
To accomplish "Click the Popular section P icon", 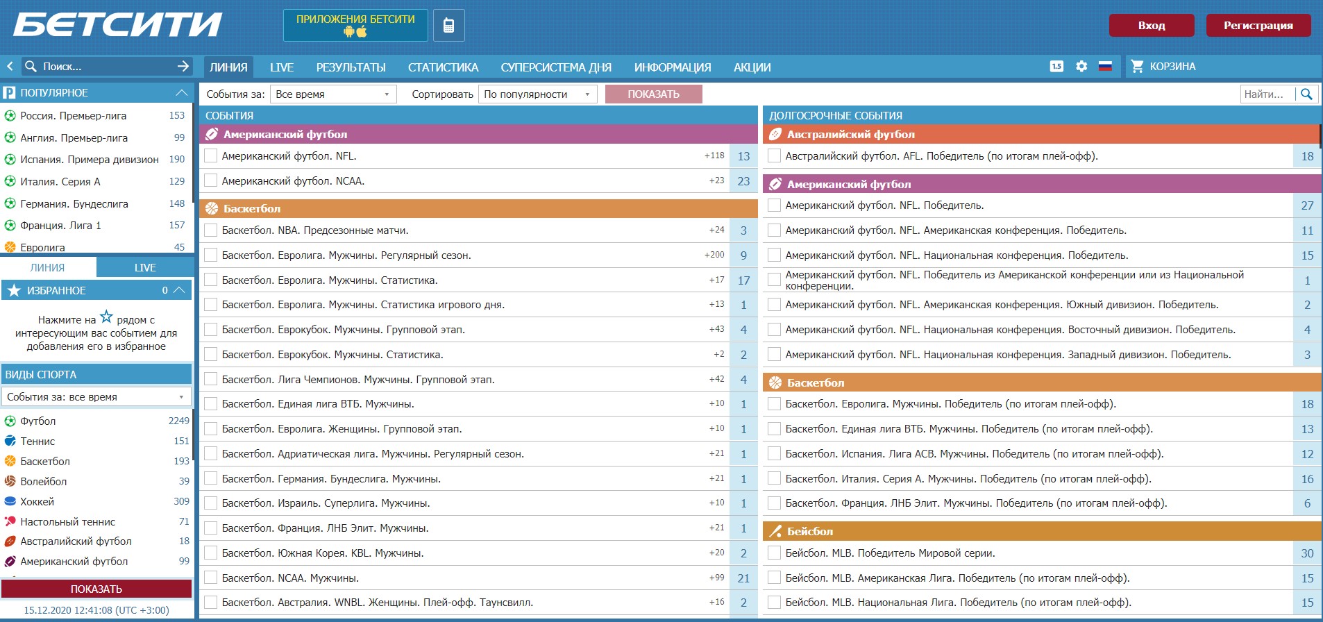I will 10,92.
